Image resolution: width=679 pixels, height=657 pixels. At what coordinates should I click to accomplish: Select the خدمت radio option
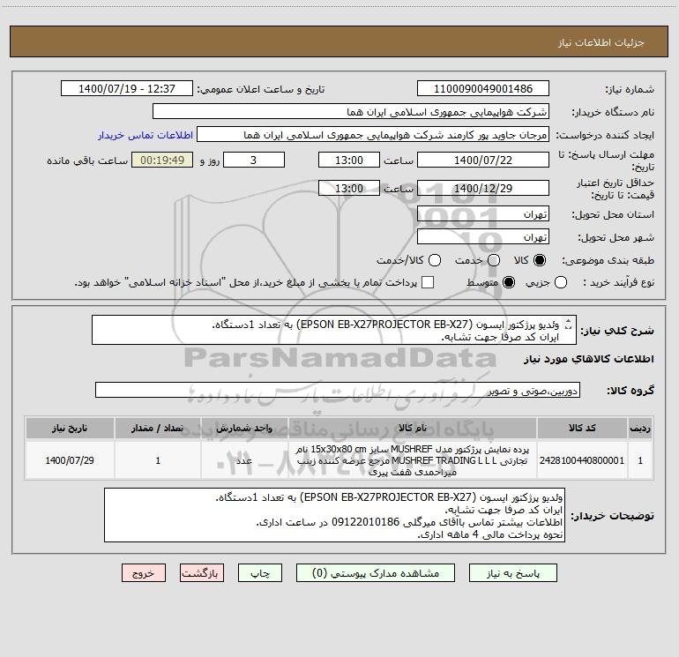(494, 260)
